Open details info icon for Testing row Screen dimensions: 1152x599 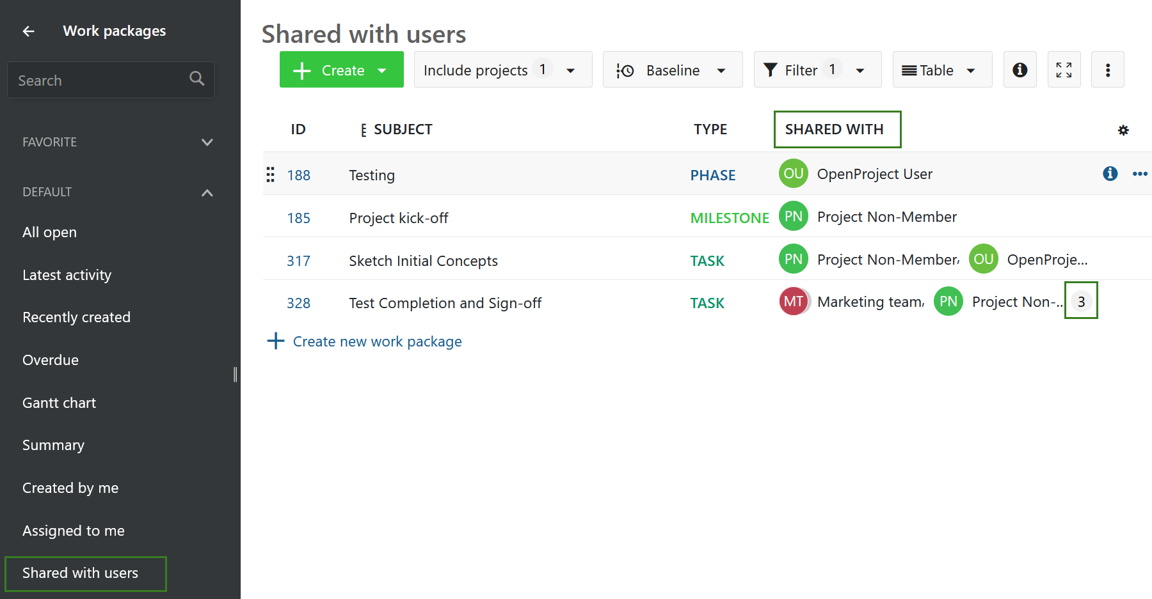click(1110, 174)
